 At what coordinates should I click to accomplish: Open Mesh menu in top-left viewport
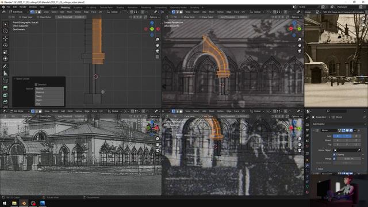click(70, 11)
